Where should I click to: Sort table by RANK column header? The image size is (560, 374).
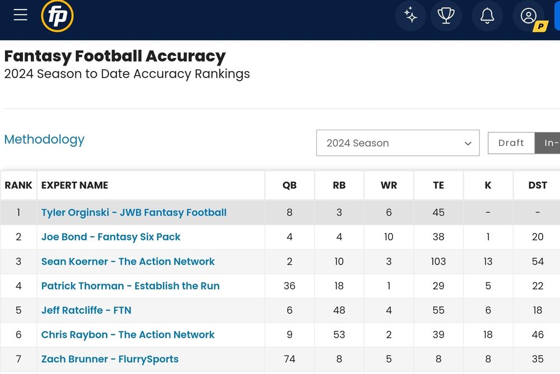coord(18,186)
